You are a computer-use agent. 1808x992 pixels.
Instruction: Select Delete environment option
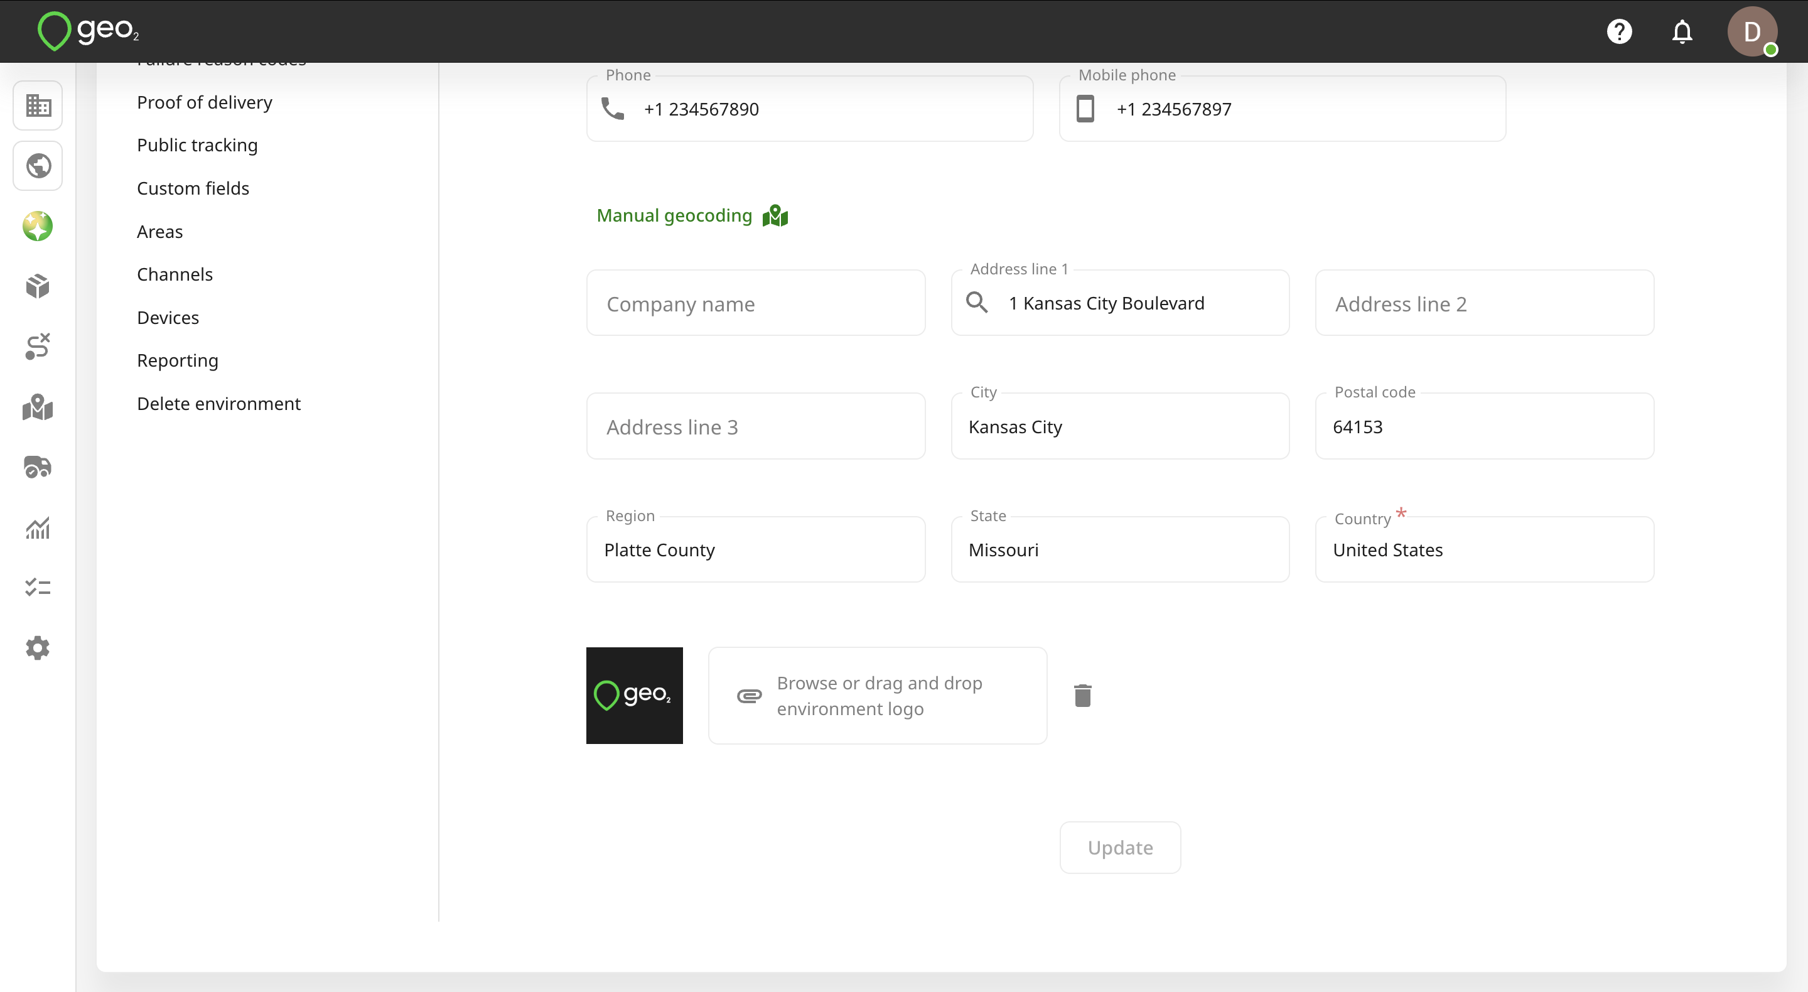click(218, 404)
